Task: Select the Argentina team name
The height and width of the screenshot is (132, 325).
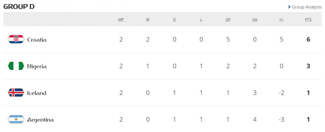Action: pos(40,120)
